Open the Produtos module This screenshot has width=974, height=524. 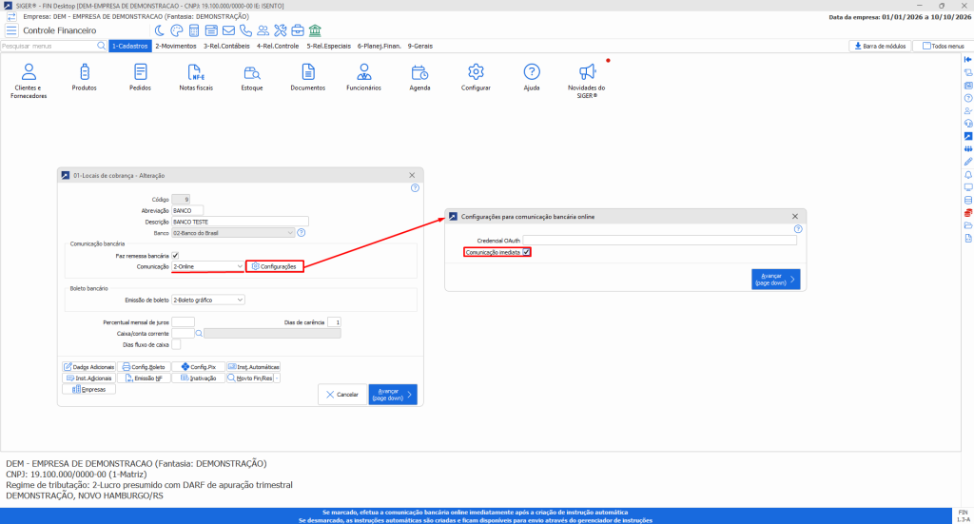pyautogui.click(x=85, y=78)
